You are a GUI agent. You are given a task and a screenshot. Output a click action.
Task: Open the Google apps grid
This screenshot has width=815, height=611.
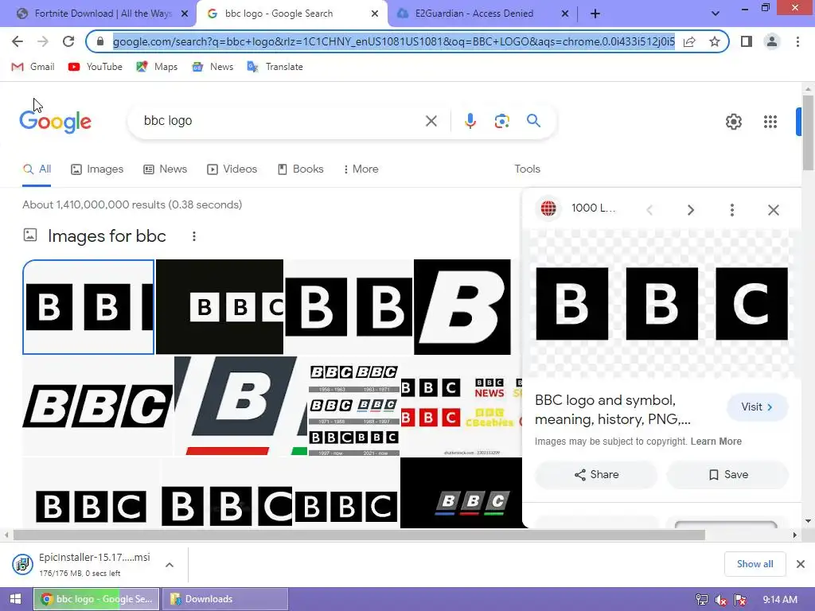(x=770, y=122)
